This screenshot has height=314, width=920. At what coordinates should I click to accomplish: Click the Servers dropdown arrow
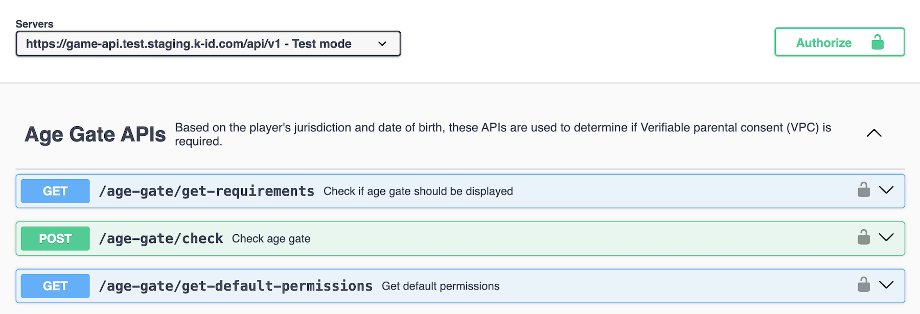pos(382,44)
